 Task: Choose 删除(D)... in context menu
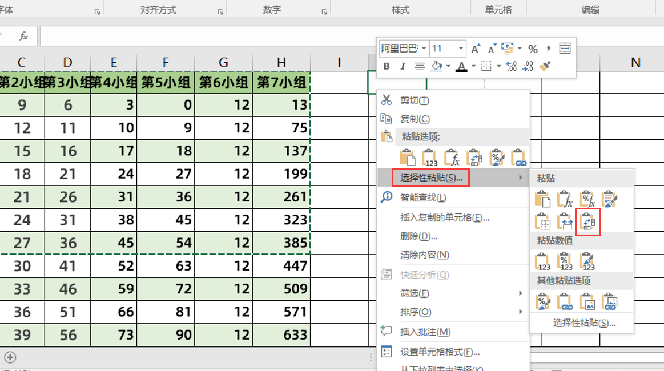453,236
